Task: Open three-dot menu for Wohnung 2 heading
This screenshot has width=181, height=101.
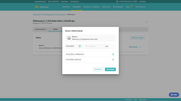Action: point(146,22)
